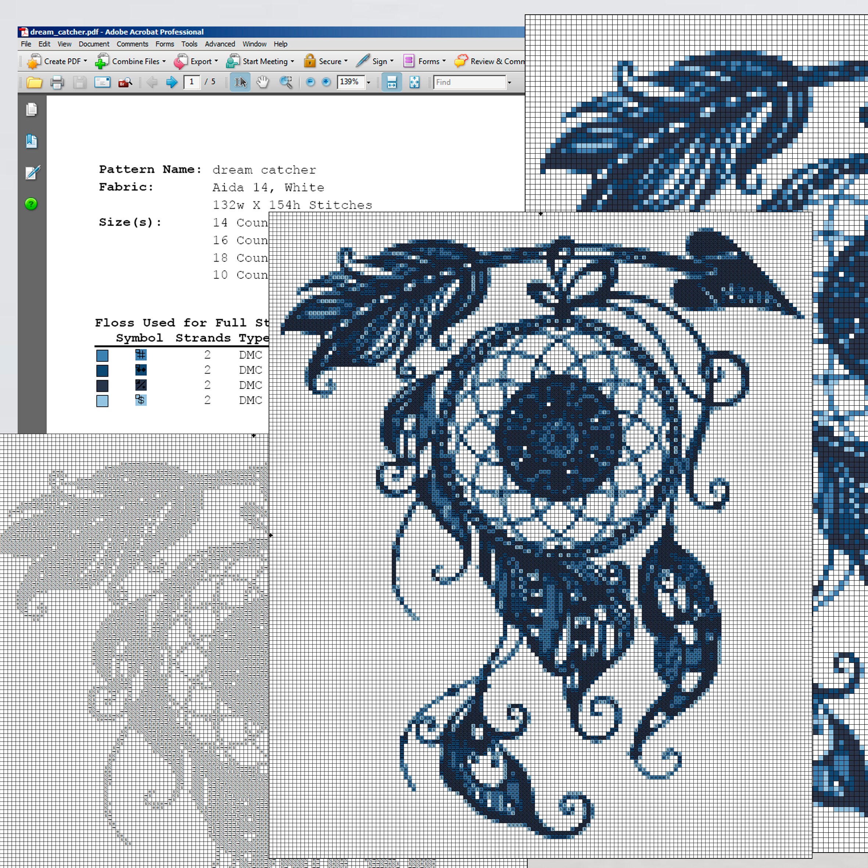Click the dollar symbol floss key
This screenshot has width=868, height=868.
pos(141,400)
